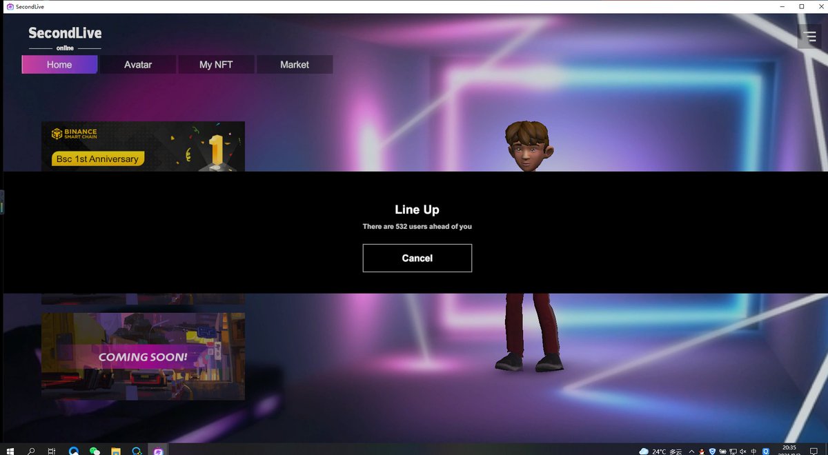Open Windows taskbar search

click(x=32, y=452)
